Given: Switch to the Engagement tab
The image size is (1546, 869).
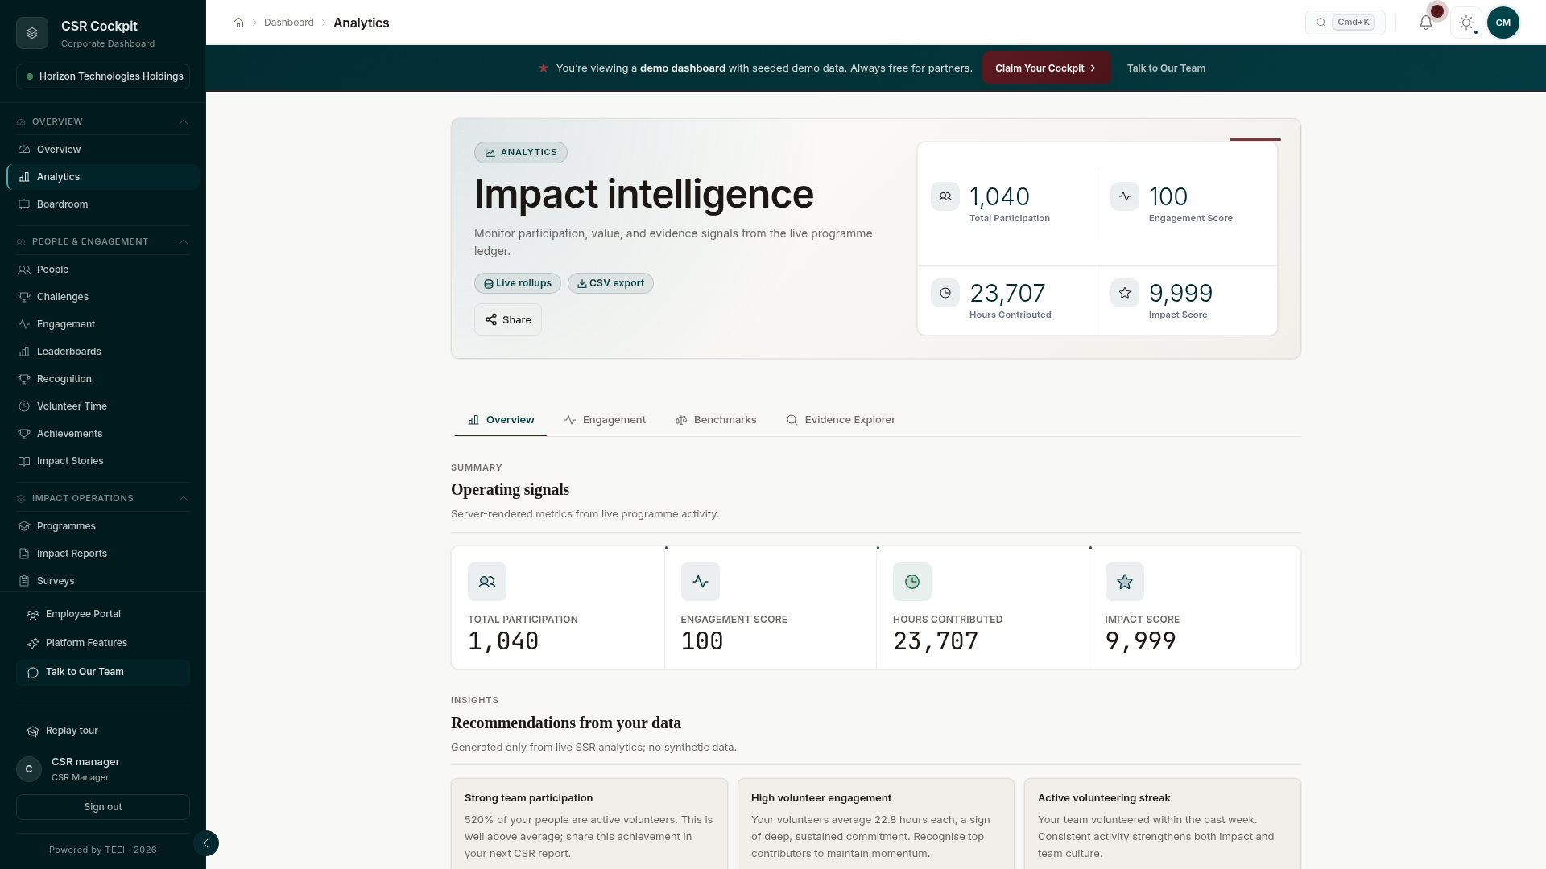Looking at the screenshot, I should 605,420.
